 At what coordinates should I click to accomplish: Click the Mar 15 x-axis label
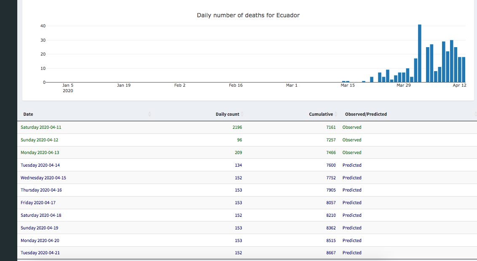(348, 85)
